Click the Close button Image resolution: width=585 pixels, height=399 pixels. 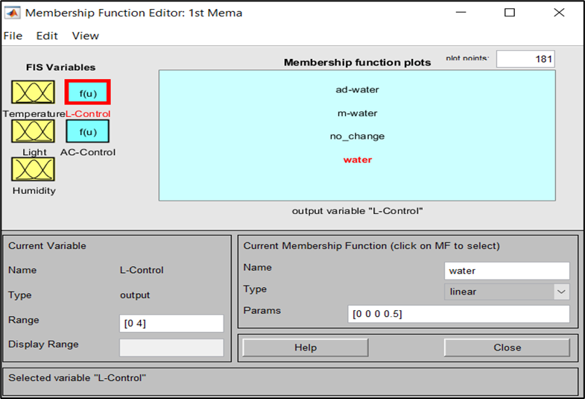pos(507,348)
